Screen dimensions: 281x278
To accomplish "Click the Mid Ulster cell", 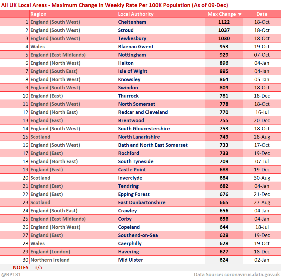I will coord(161,260).
